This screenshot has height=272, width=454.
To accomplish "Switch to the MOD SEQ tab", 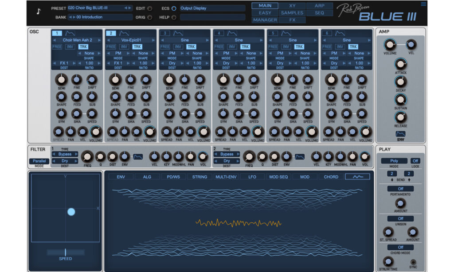I will click(278, 176).
